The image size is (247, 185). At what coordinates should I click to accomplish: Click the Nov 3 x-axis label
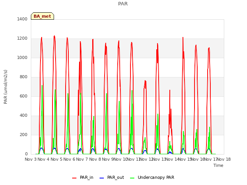30,159
